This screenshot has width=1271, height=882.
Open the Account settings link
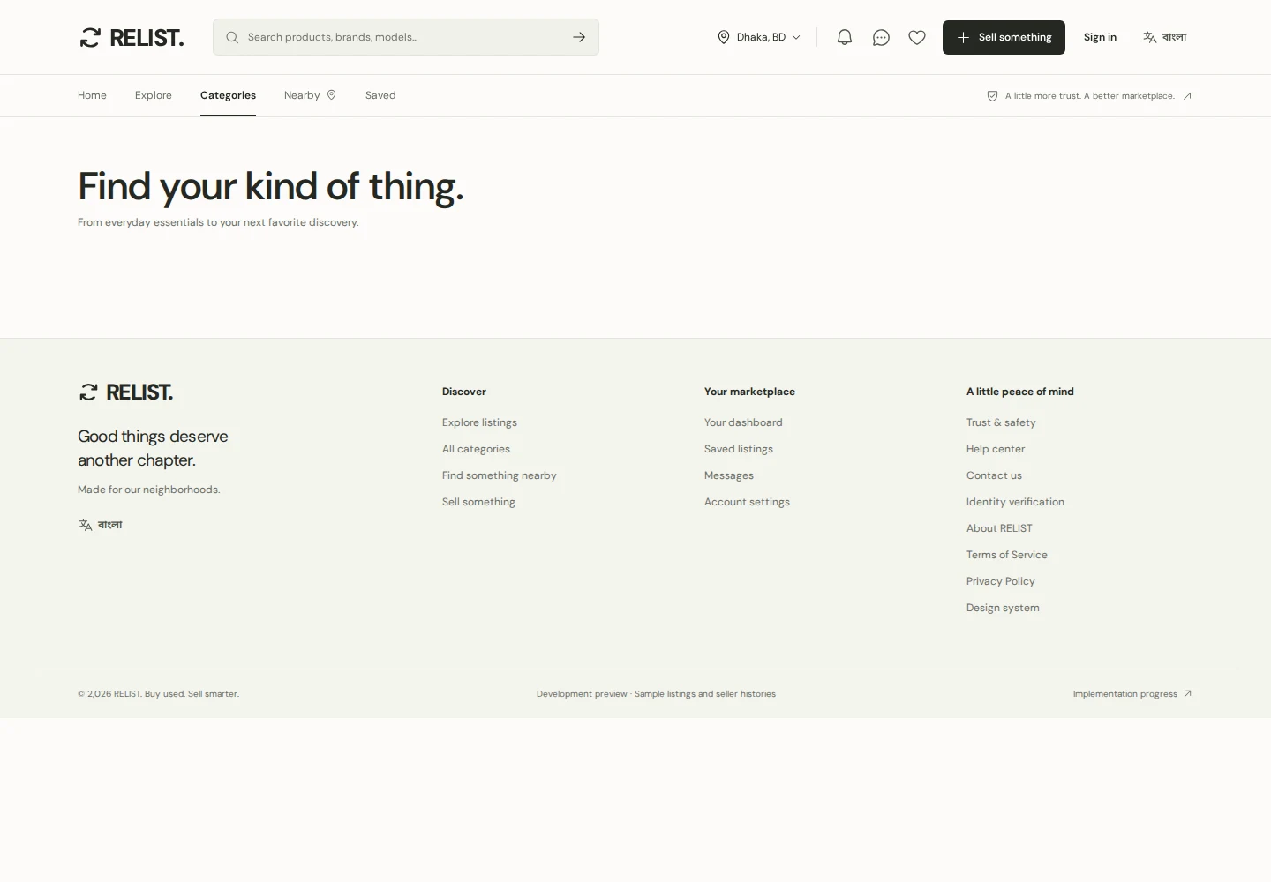747,502
